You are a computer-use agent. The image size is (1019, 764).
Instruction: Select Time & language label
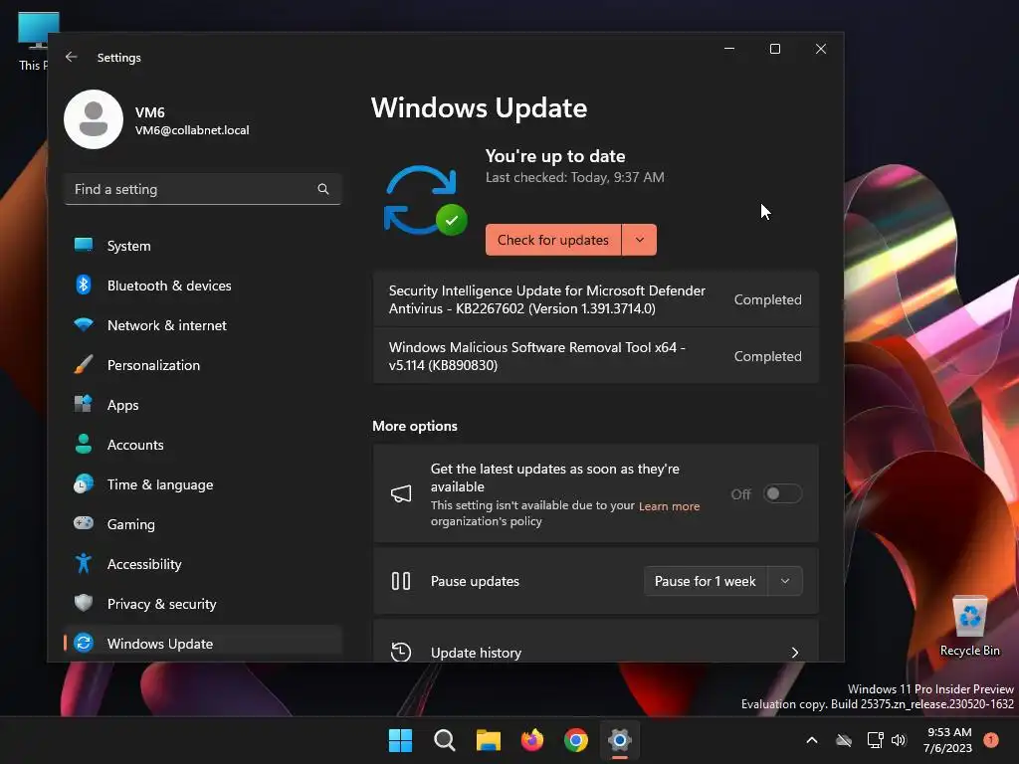[160, 484]
